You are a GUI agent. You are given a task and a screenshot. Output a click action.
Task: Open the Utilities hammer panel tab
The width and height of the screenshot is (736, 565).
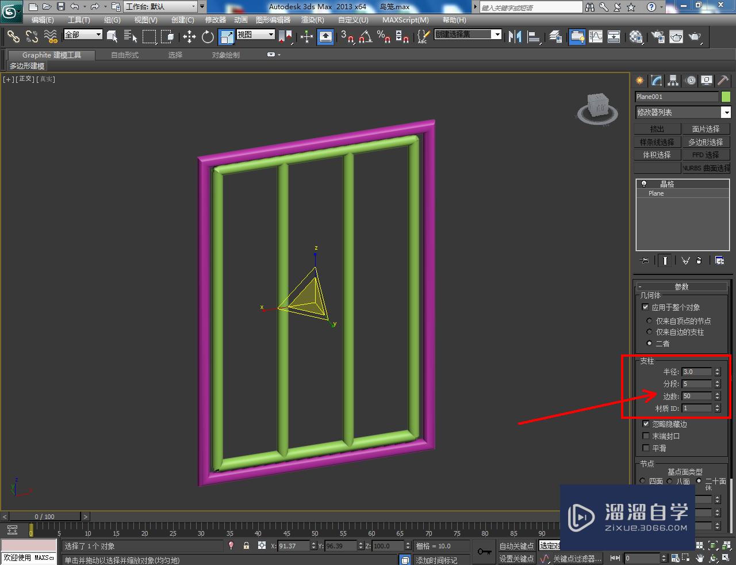click(x=723, y=81)
